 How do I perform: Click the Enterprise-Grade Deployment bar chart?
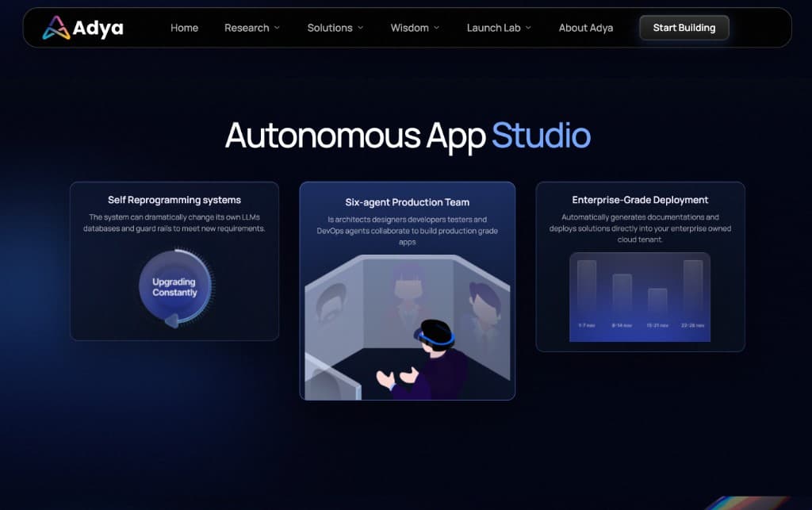coord(640,297)
